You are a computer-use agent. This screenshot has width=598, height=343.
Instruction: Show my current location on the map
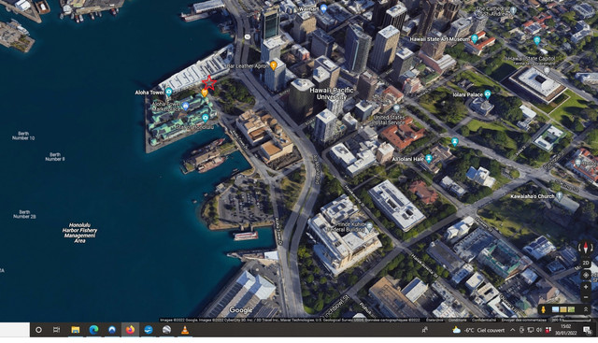tap(586, 275)
